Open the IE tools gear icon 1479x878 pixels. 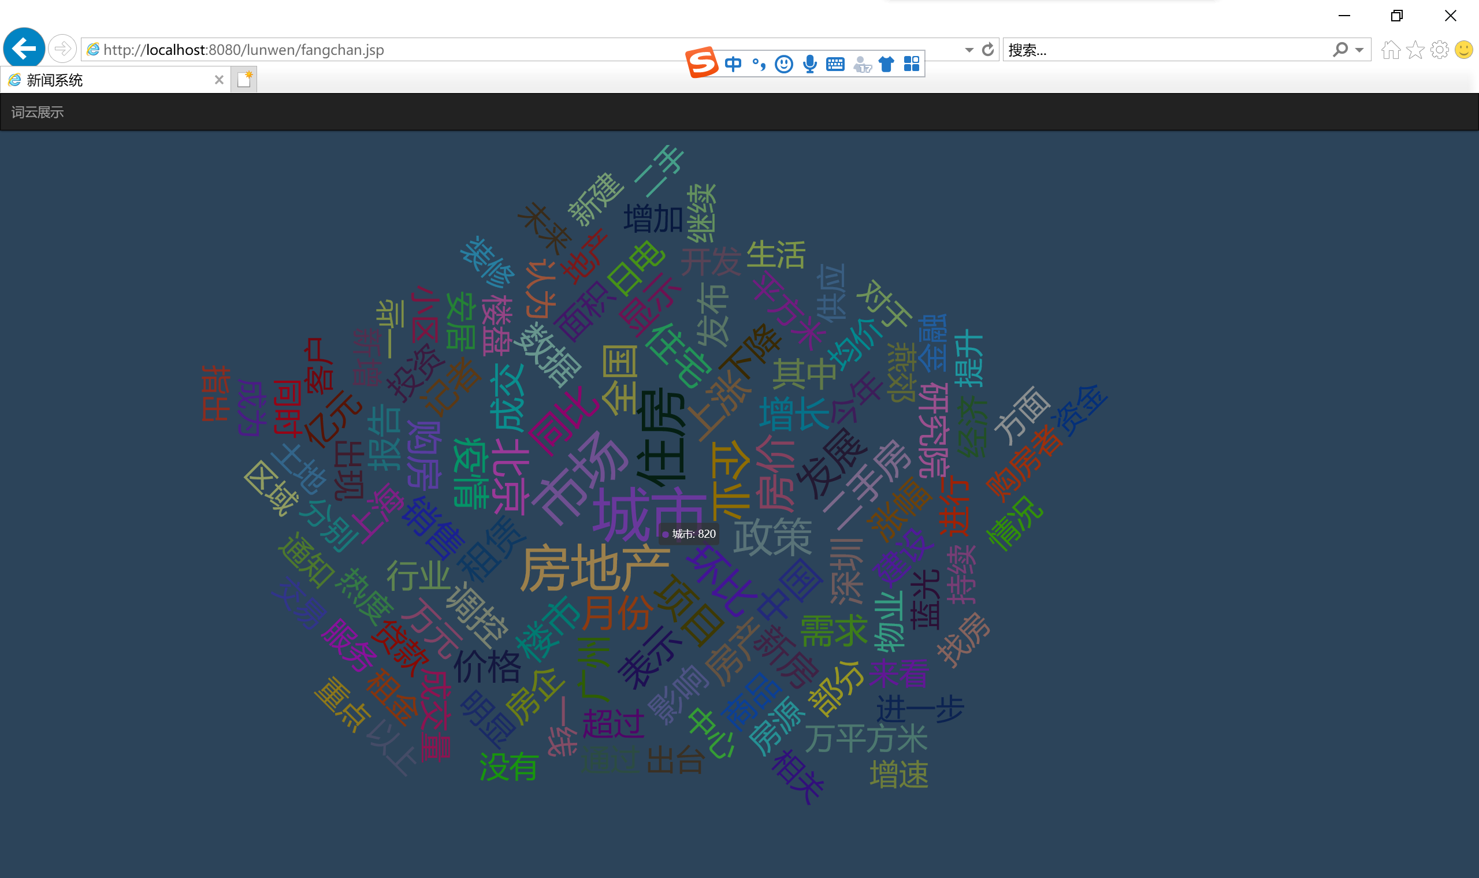pos(1439,50)
